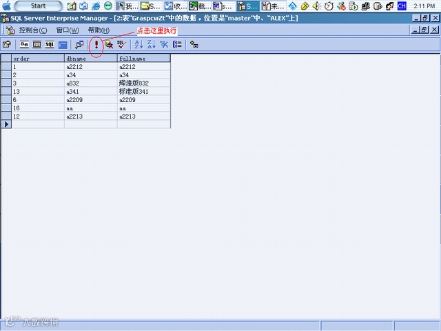The width and height of the screenshot is (441, 331).
Task: Select order cell with value 16
Action: 38,108
